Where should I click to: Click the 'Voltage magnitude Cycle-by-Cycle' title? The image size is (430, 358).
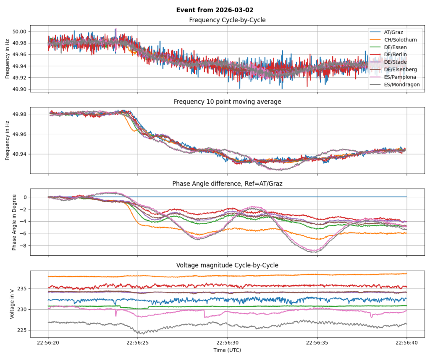pyautogui.click(x=227, y=265)
